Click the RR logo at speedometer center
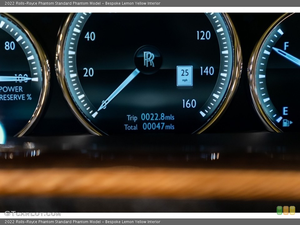This screenshot has height=225, width=300. (x=149, y=59)
